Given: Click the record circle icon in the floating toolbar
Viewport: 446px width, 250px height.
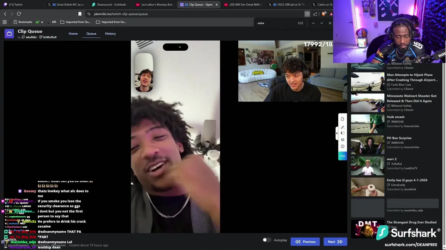Looking at the screenshot, I should click(343, 147).
